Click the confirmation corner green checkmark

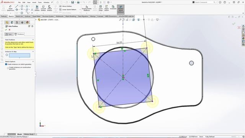click(x=234, y=24)
